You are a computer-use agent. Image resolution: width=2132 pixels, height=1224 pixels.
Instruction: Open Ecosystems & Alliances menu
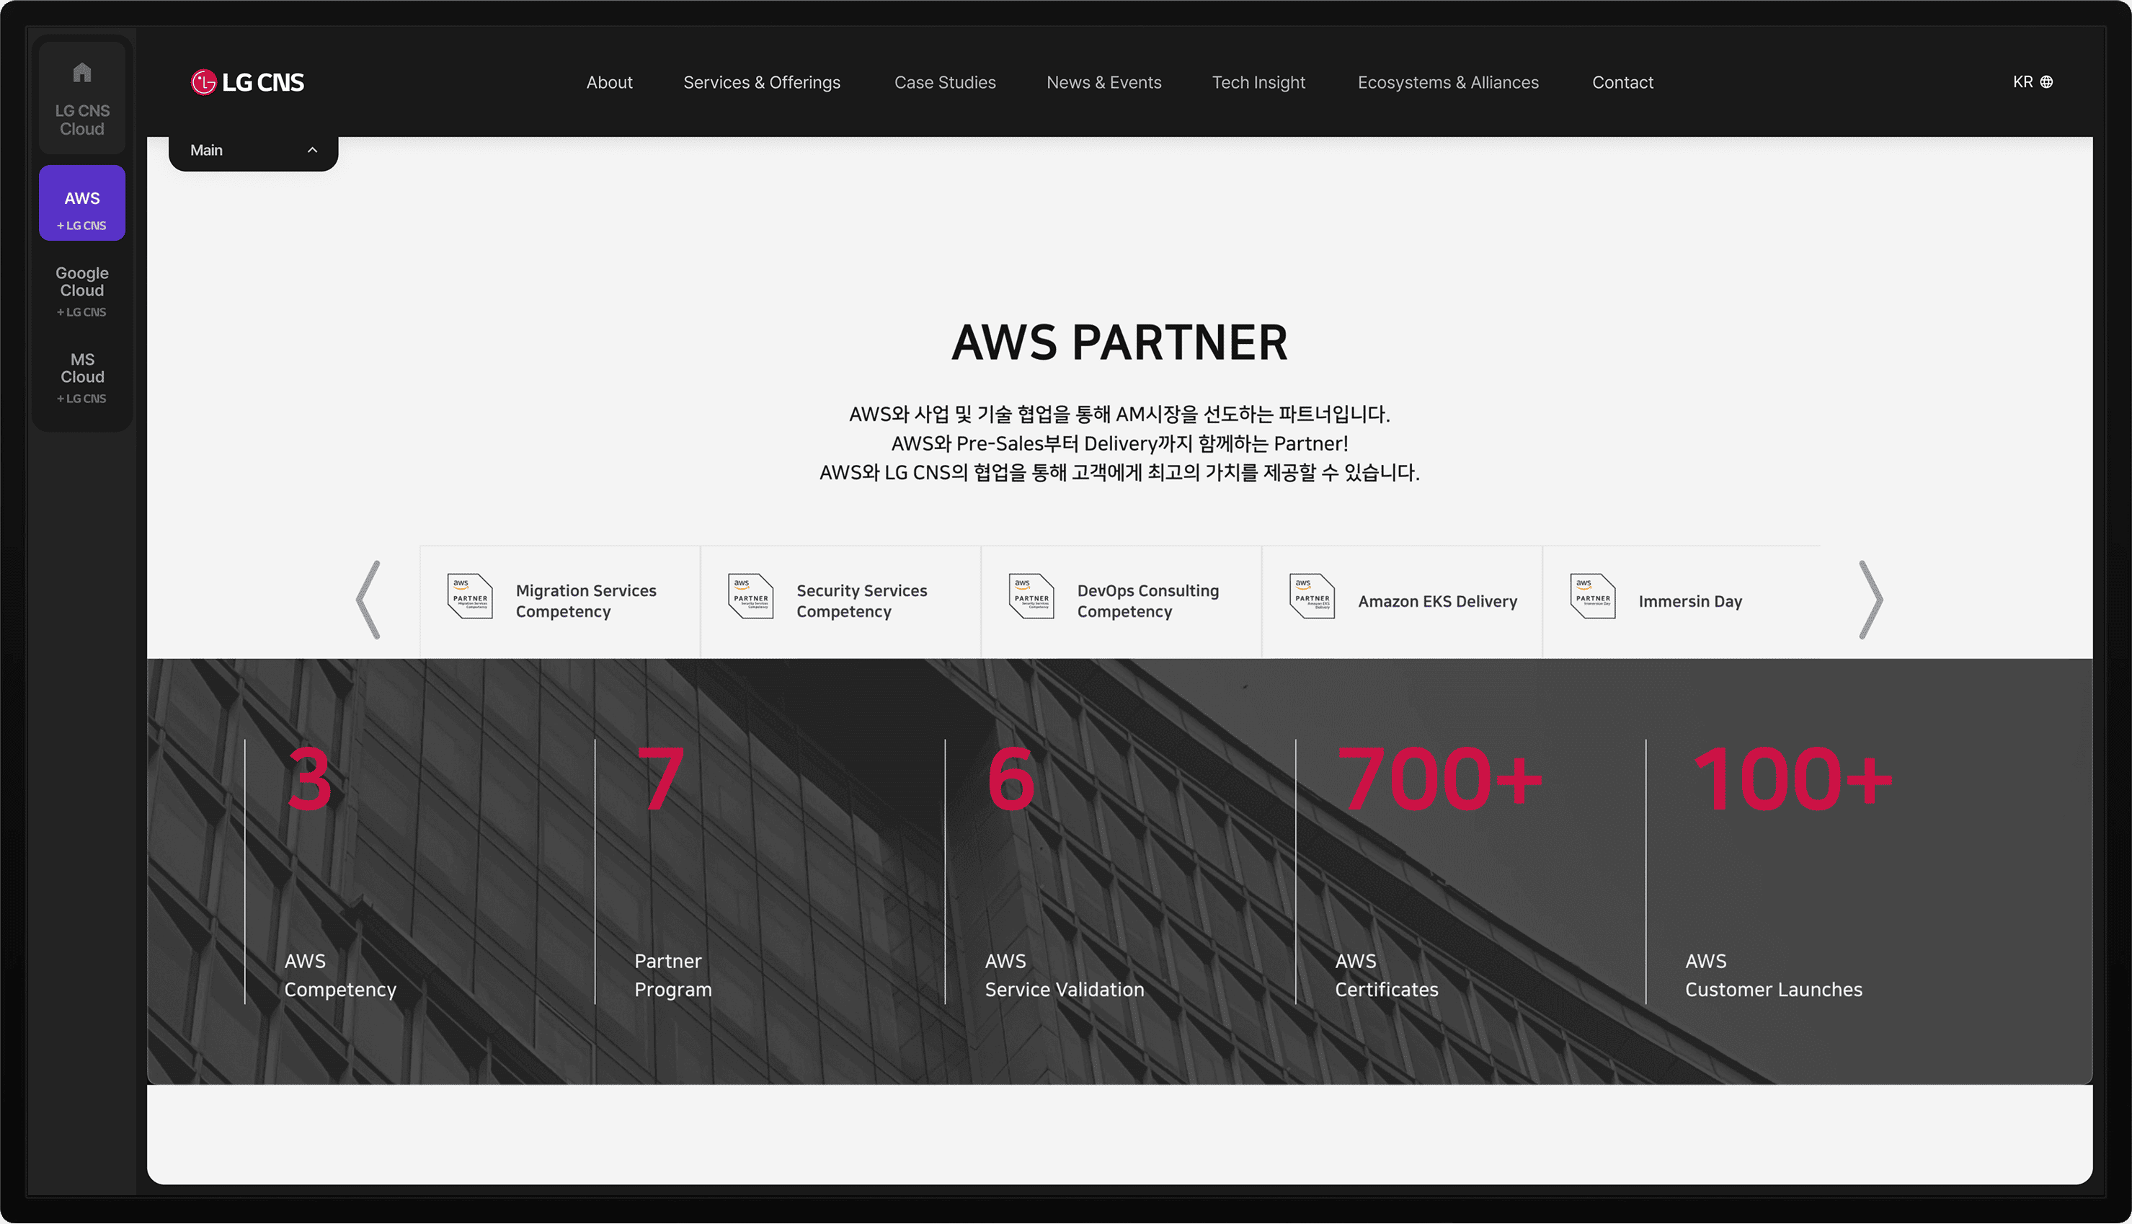click(1448, 82)
